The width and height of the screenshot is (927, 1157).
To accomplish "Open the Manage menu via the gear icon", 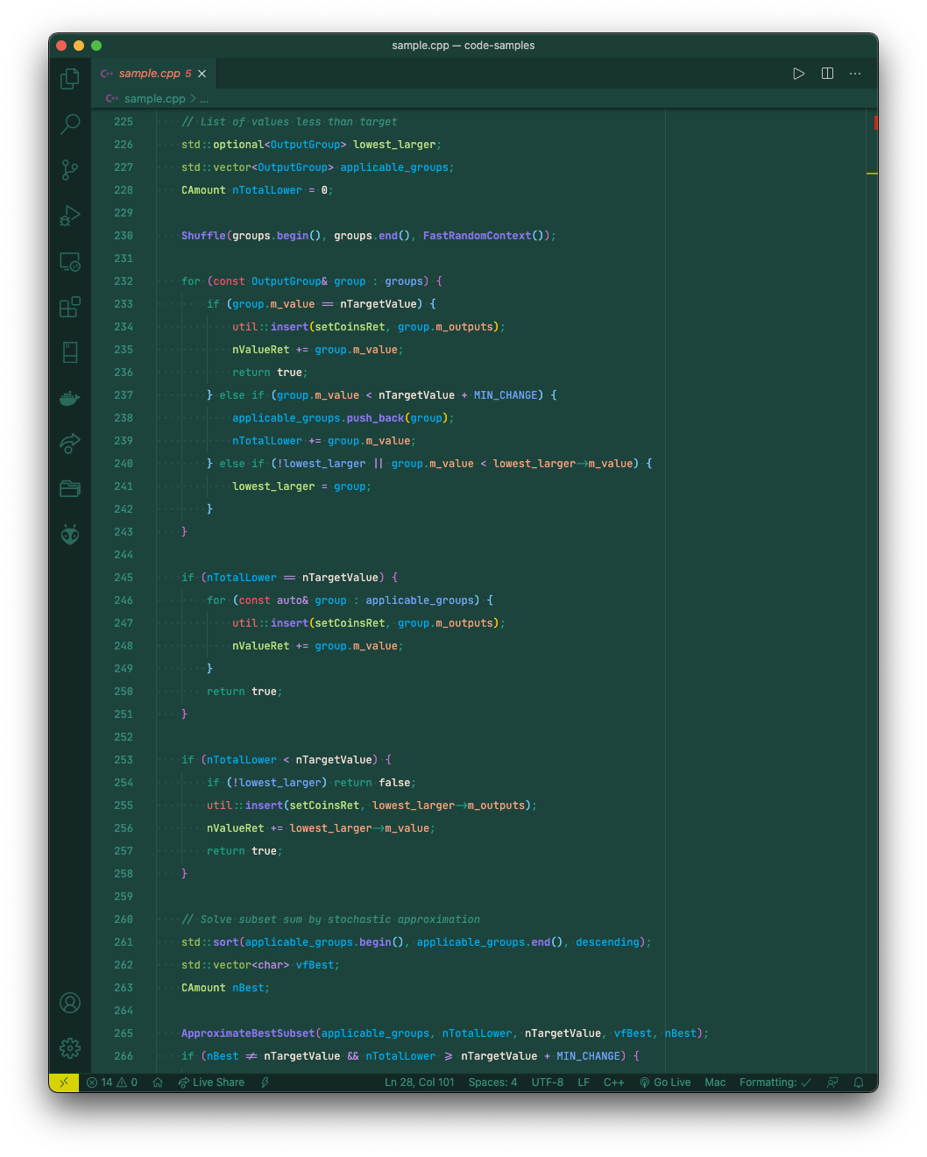I will tap(70, 1047).
